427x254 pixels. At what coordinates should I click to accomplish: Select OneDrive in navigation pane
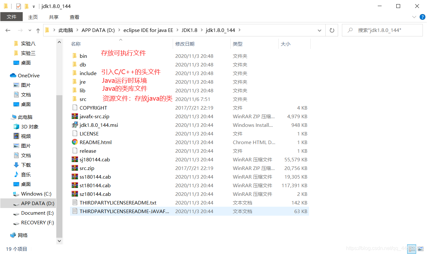click(x=25, y=76)
